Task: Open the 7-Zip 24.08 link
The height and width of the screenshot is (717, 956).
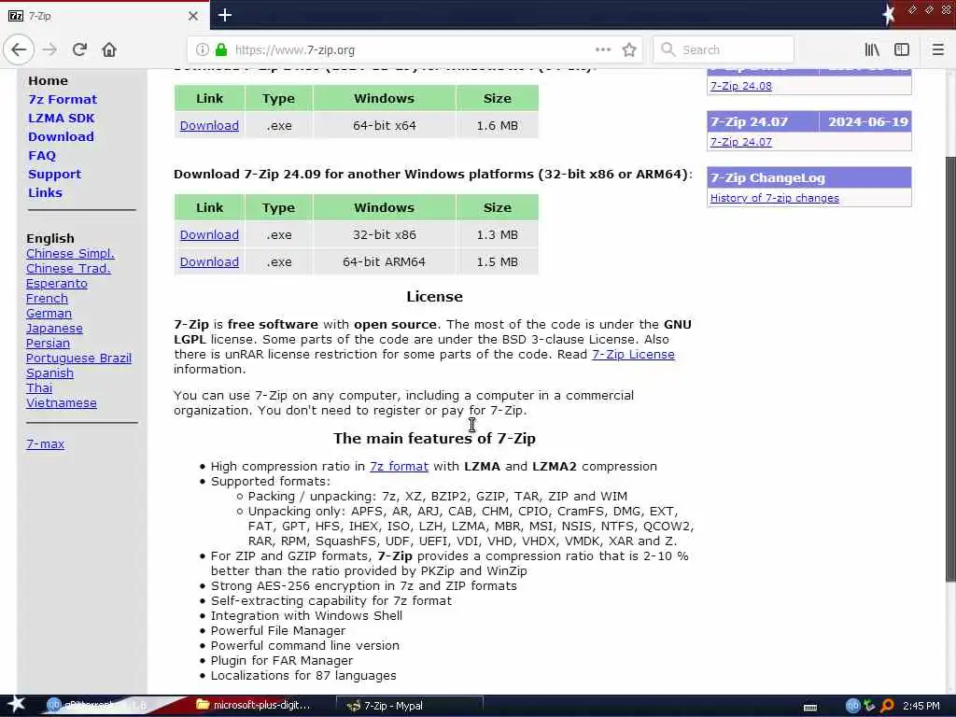Action: (x=740, y=86)
